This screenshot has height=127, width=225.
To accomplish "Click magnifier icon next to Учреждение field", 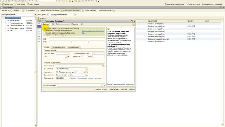I will [87, 72].
